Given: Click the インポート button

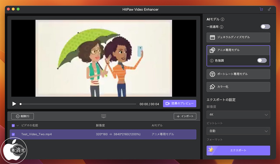Looking at the screenshot, I should click(185, 116).
